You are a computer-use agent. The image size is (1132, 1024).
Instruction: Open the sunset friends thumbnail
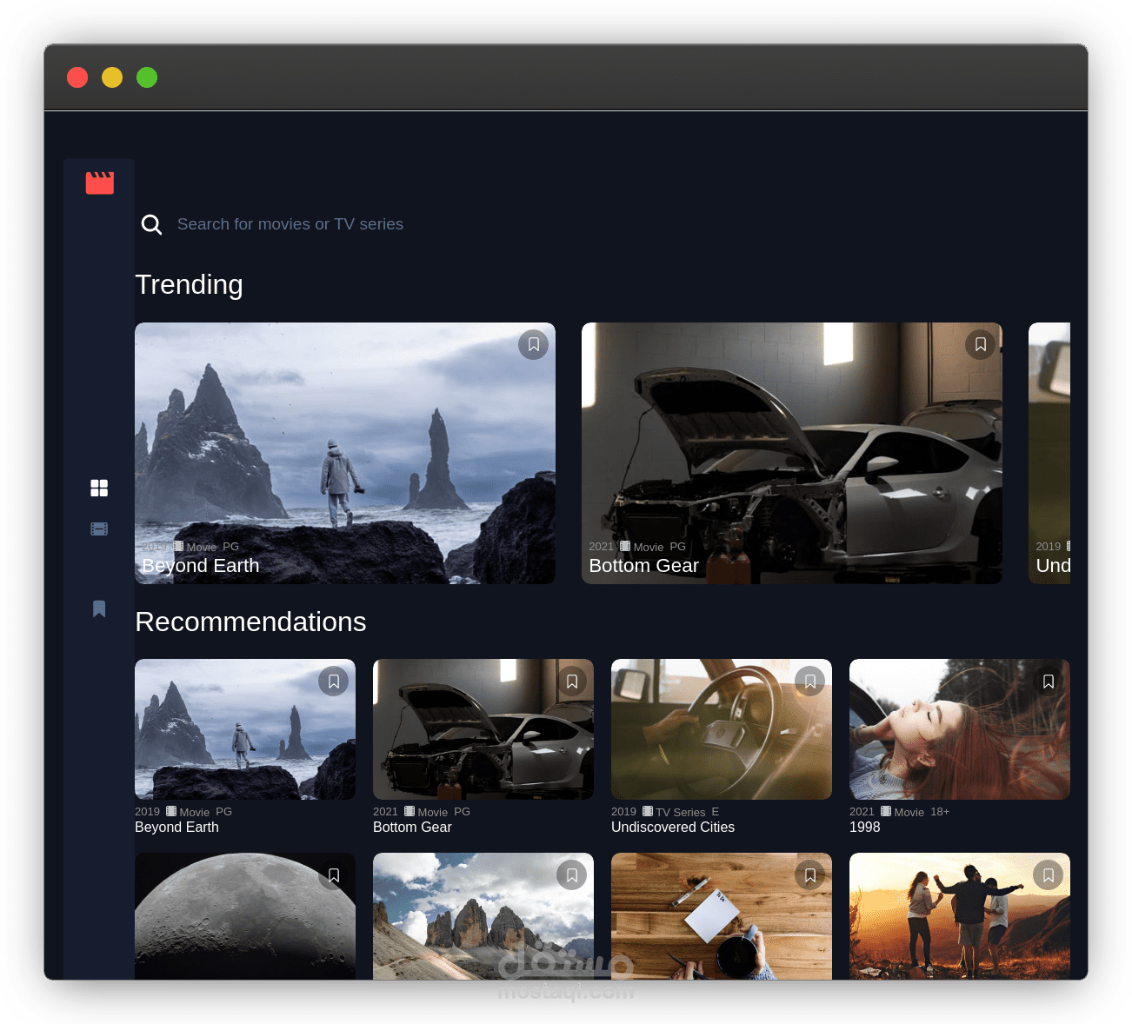tap(960, 916)
